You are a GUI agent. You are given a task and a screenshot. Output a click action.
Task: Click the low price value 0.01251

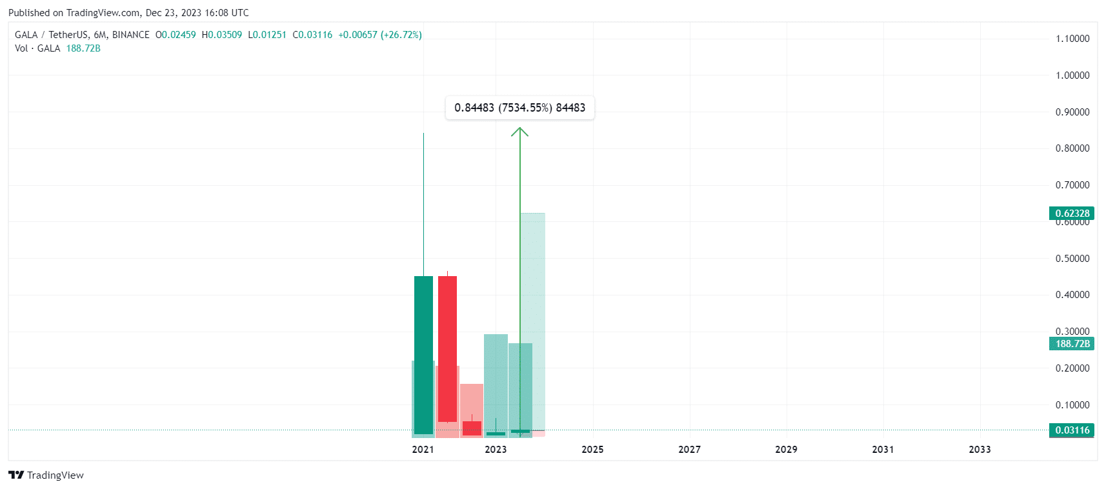coord(270,35)
